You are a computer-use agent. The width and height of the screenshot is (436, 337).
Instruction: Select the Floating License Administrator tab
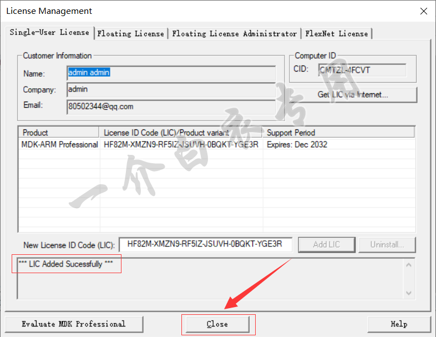click(235, 34)
